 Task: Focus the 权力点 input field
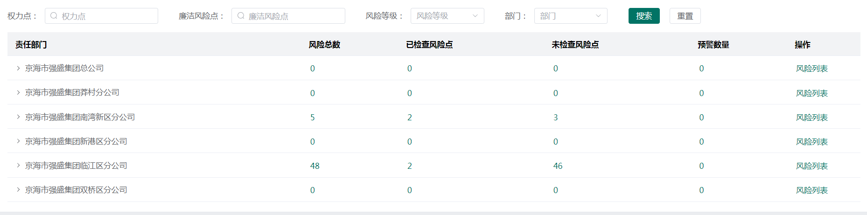point(107,16)
